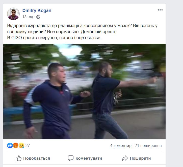The height and width of the screenshot is (167, 183).
Task: Click the speech bubble comment icon
Action: (71, 158)
